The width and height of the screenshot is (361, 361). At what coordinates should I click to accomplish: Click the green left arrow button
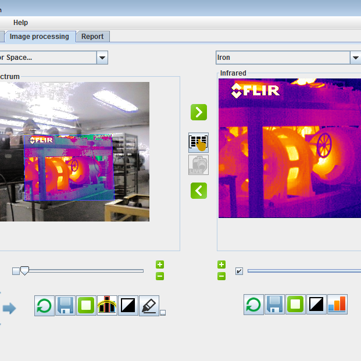click(199, 190)
